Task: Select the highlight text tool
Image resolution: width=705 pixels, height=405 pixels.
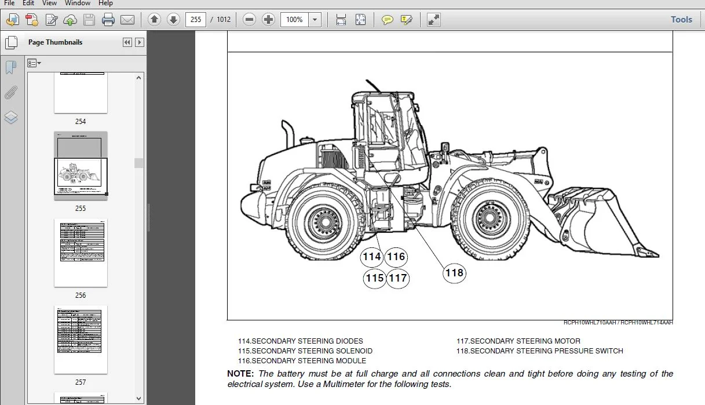Action: pos(406,20)
